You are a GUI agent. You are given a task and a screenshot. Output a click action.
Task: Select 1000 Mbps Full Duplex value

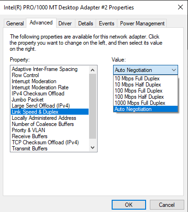click(x=146, y=103)
